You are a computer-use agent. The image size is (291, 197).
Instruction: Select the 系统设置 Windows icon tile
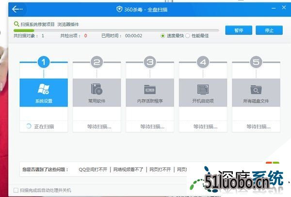pyautogui.click(x=44, y=92)
